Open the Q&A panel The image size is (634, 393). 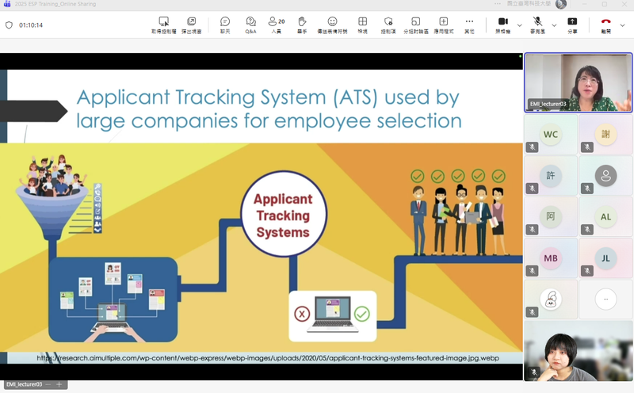pyautogui.click(x=250, y=25)
